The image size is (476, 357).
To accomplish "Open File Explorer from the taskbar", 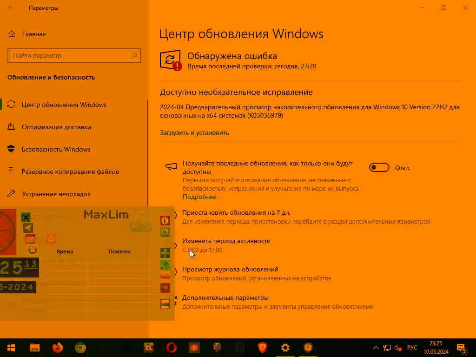I will (34, 348).
